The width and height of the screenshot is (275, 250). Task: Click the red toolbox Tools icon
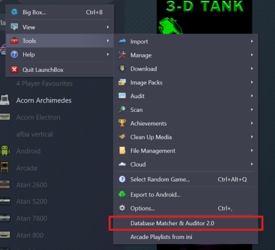click(14, 41)
